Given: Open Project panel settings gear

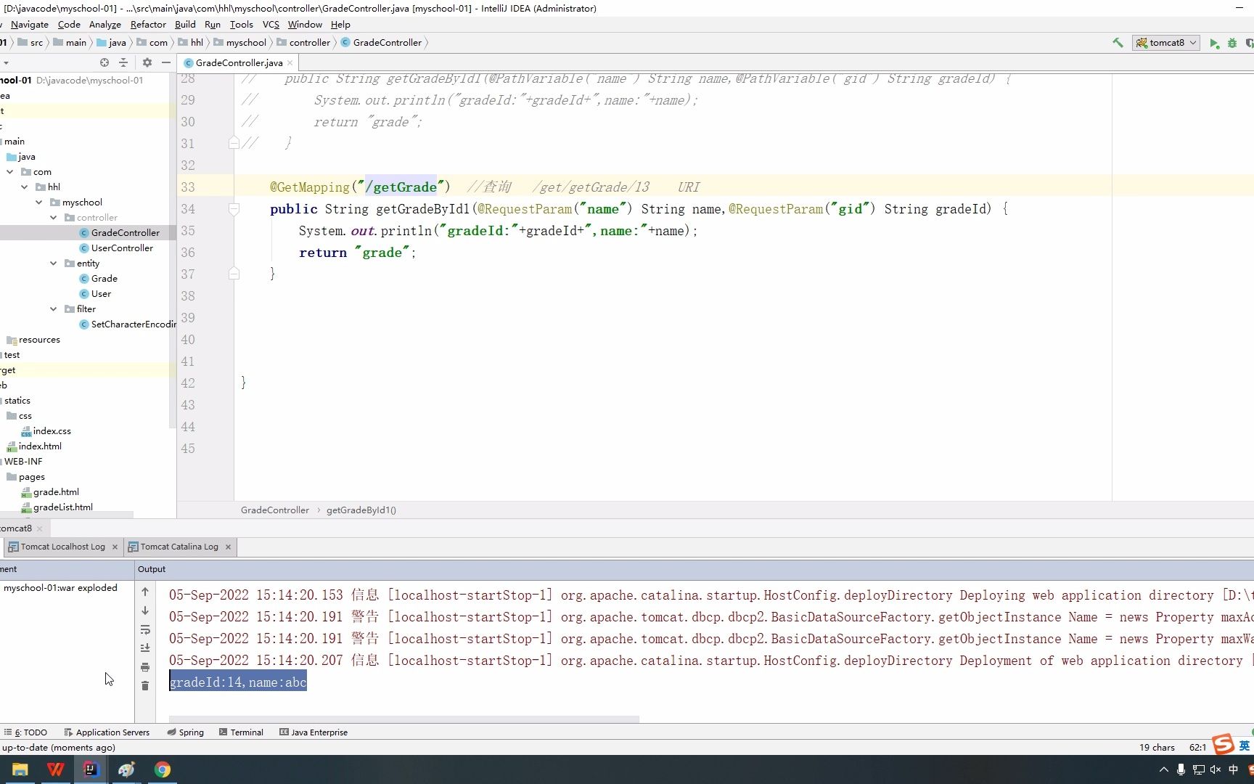Looking at the screenshot, I should pyautogui.click(x=147, y=62).
